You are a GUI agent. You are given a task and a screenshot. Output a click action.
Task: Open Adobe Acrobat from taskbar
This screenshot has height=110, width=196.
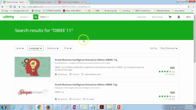coord(102,107)
